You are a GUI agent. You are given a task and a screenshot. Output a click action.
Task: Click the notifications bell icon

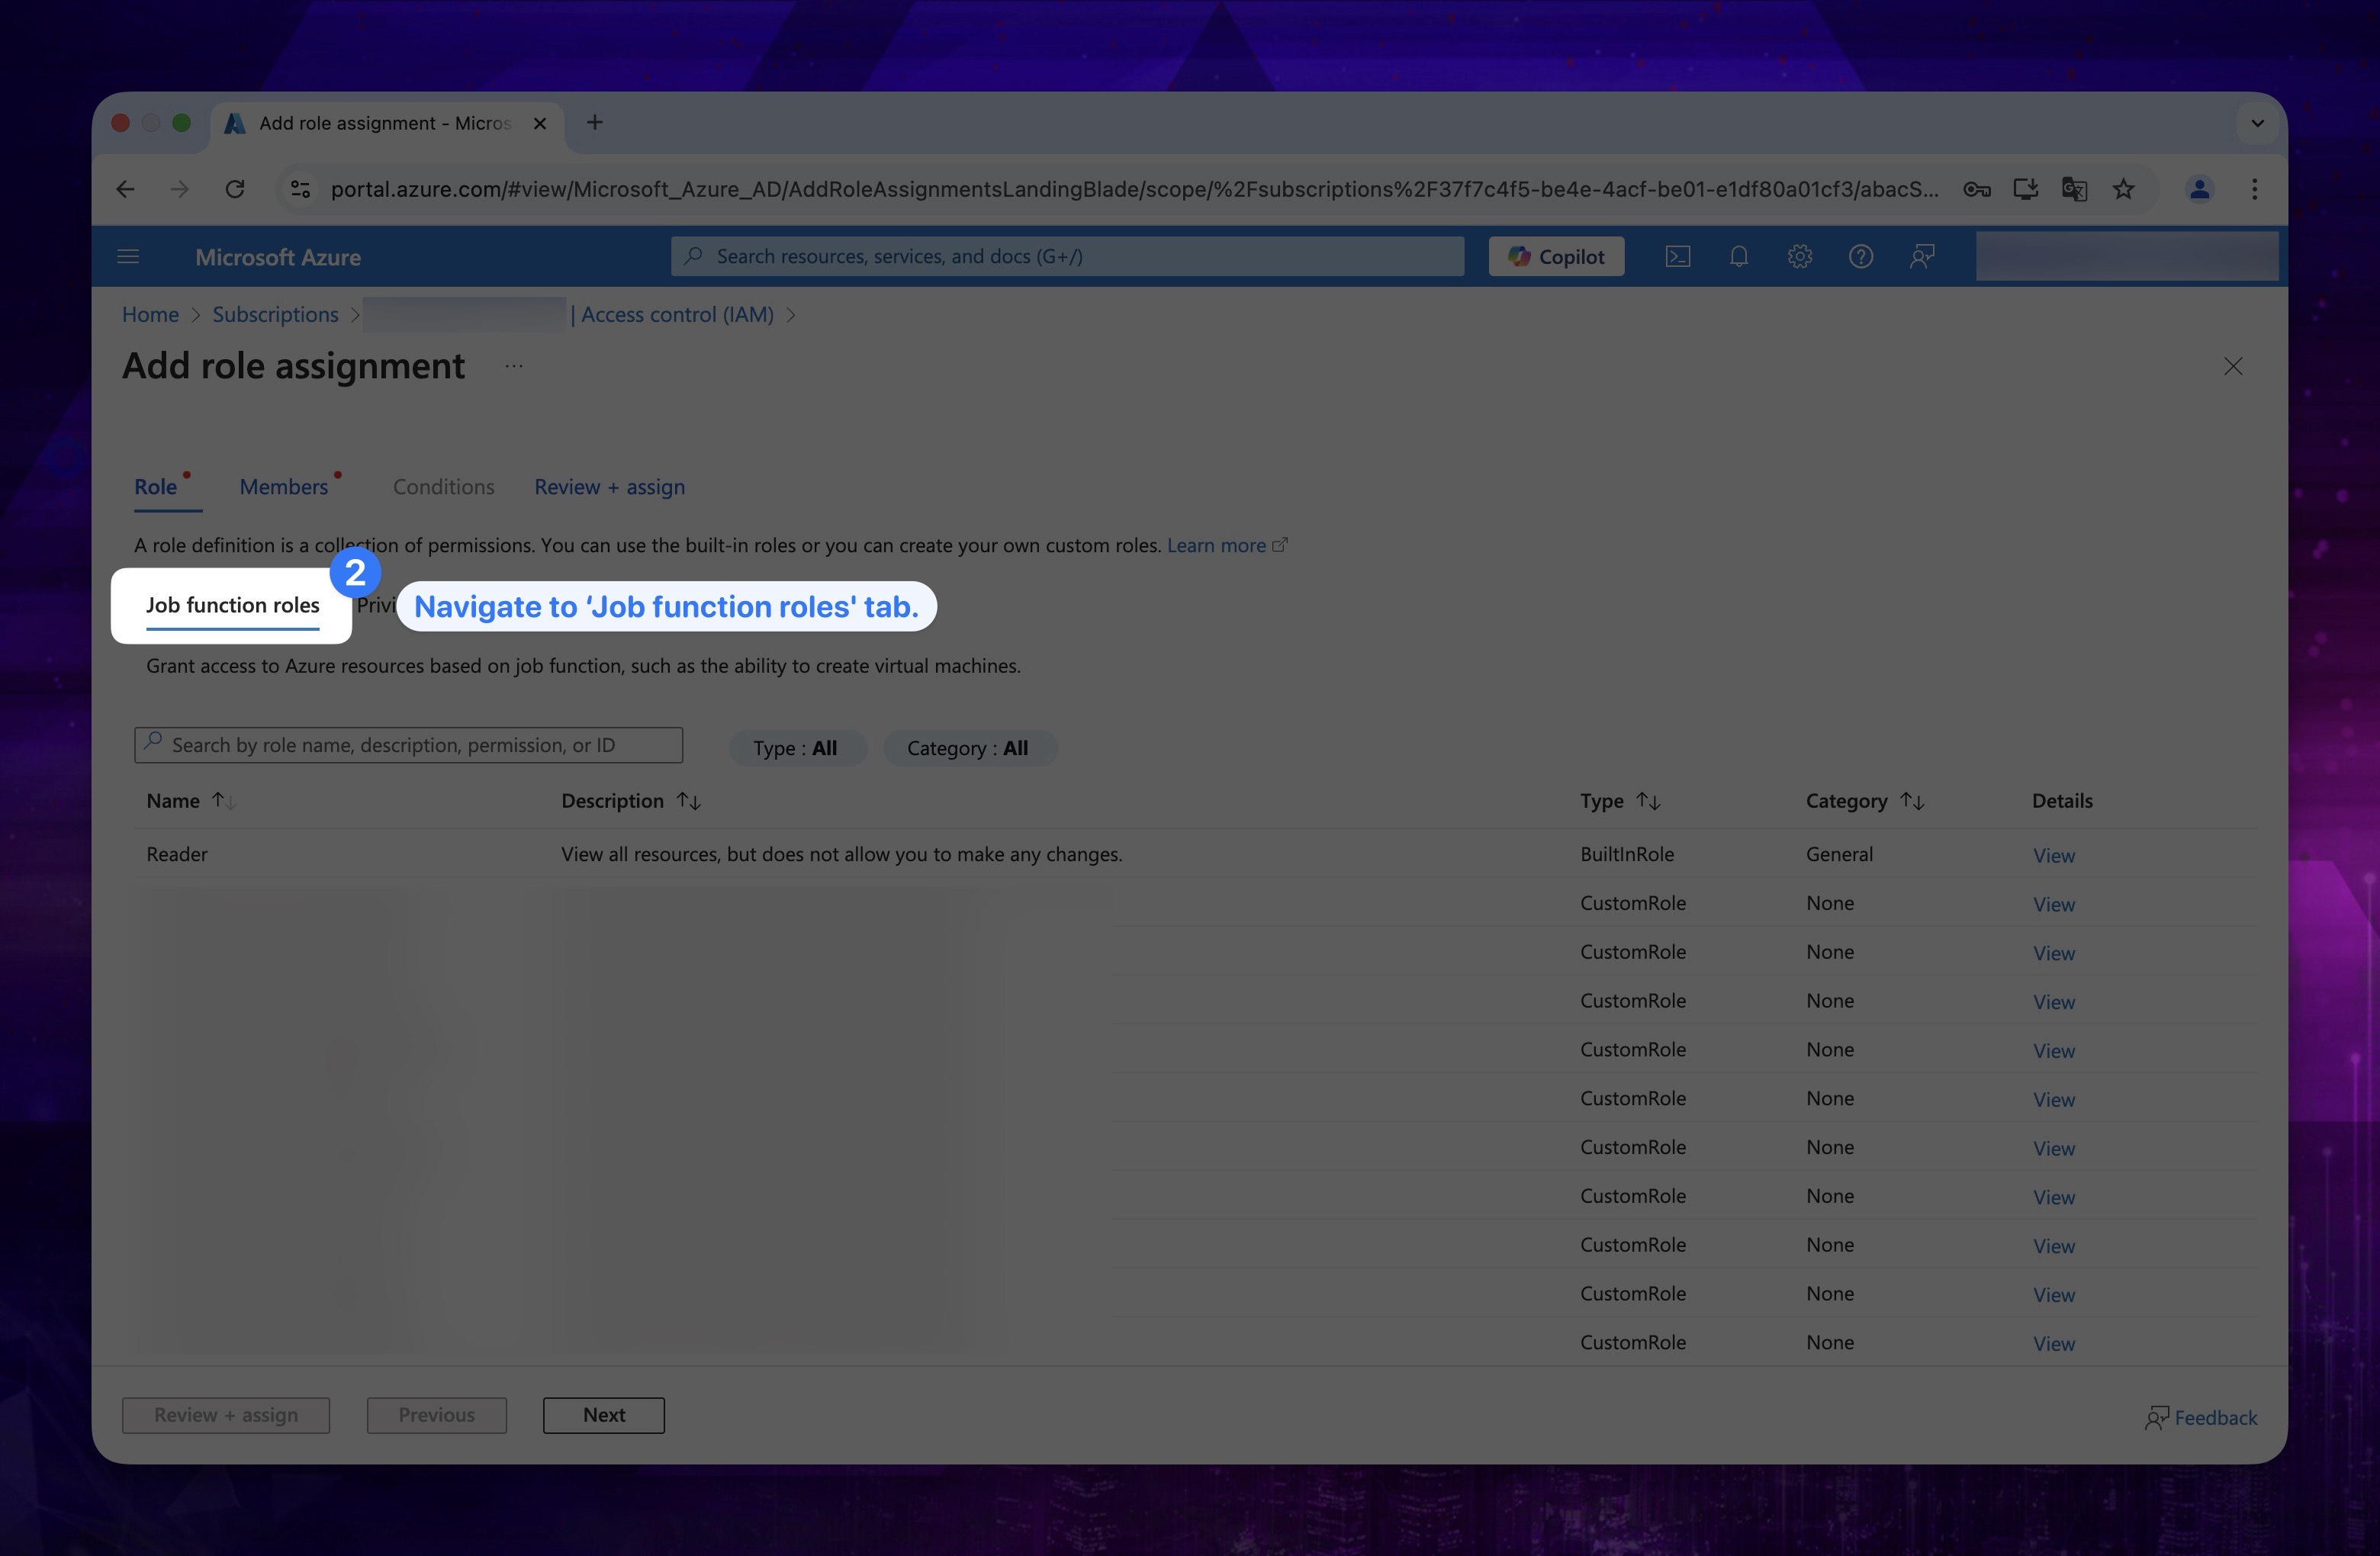click(1738, 257)
